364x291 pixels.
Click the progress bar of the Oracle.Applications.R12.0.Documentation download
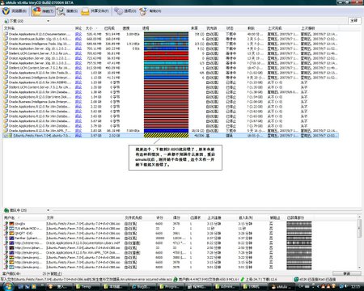coord(166,34)
